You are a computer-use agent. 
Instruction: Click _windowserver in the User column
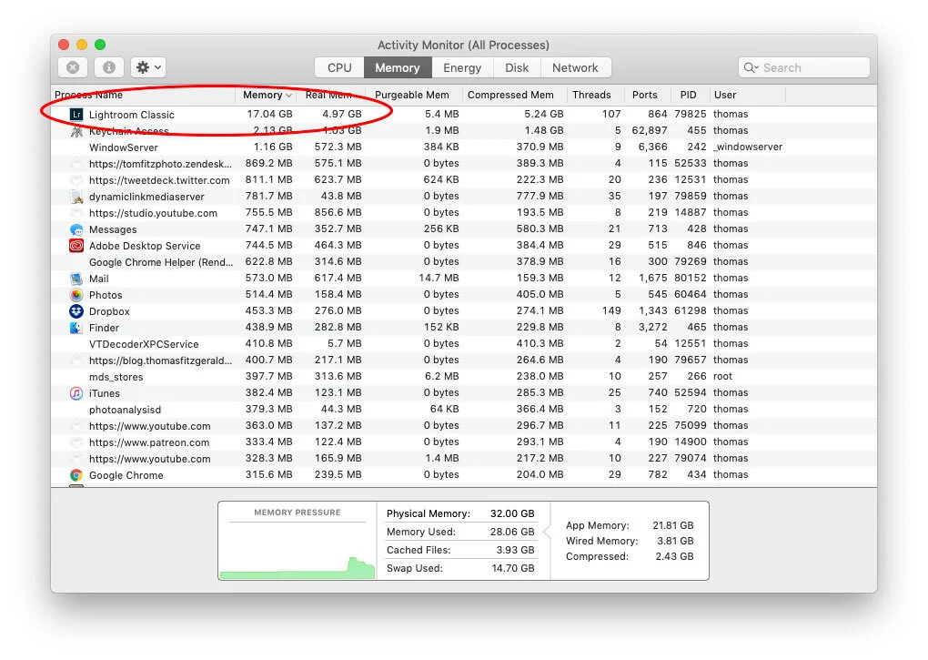coord(748,147)
